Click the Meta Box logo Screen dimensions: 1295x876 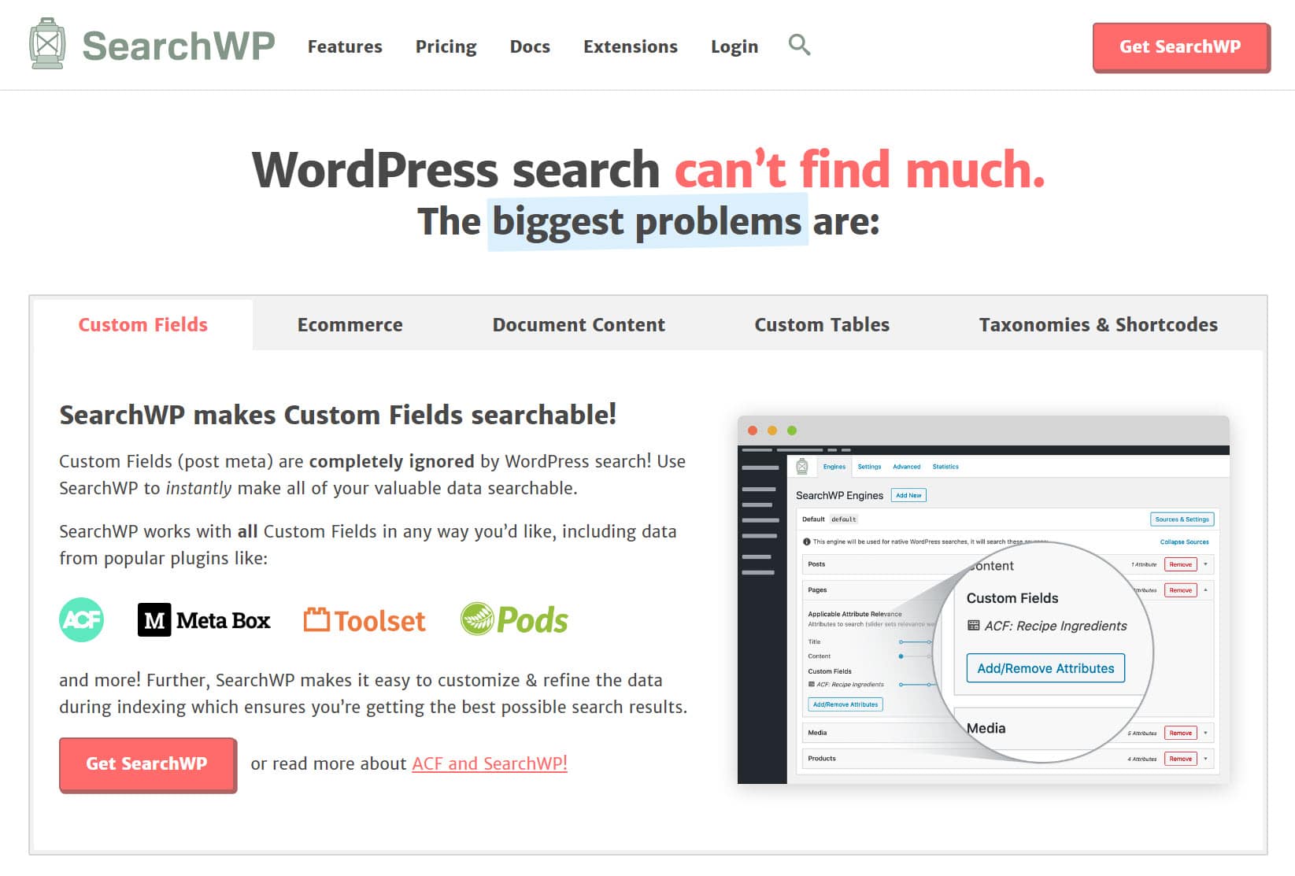204,620
